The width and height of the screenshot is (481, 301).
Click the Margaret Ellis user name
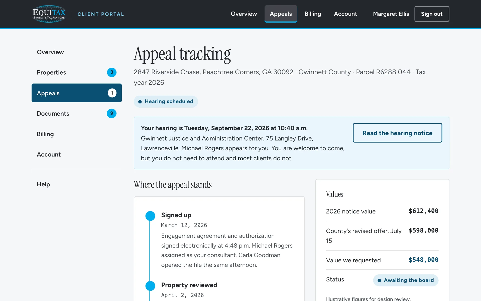(x=391, y=14)
